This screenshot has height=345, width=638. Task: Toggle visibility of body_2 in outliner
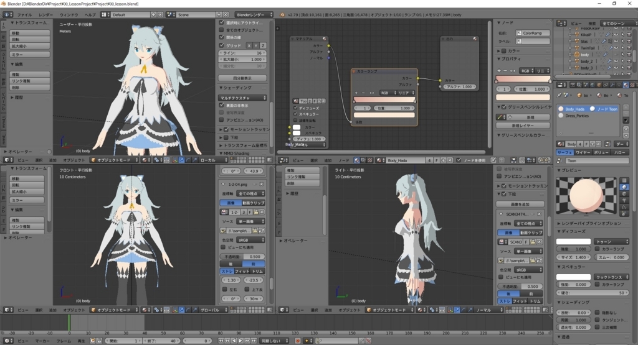tap(616, 62)
